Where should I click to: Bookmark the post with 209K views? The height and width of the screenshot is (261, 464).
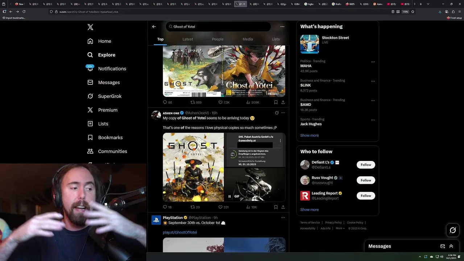coord(276,103)
